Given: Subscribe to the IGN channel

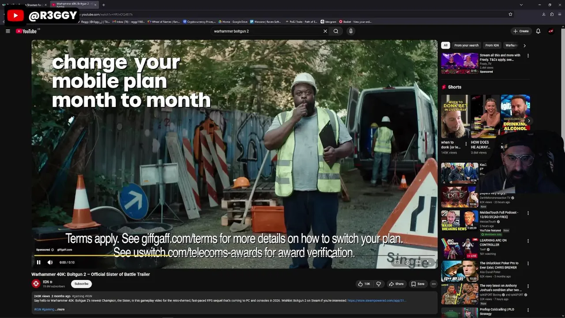Looking at the screenshot, I should click(81, 284).
